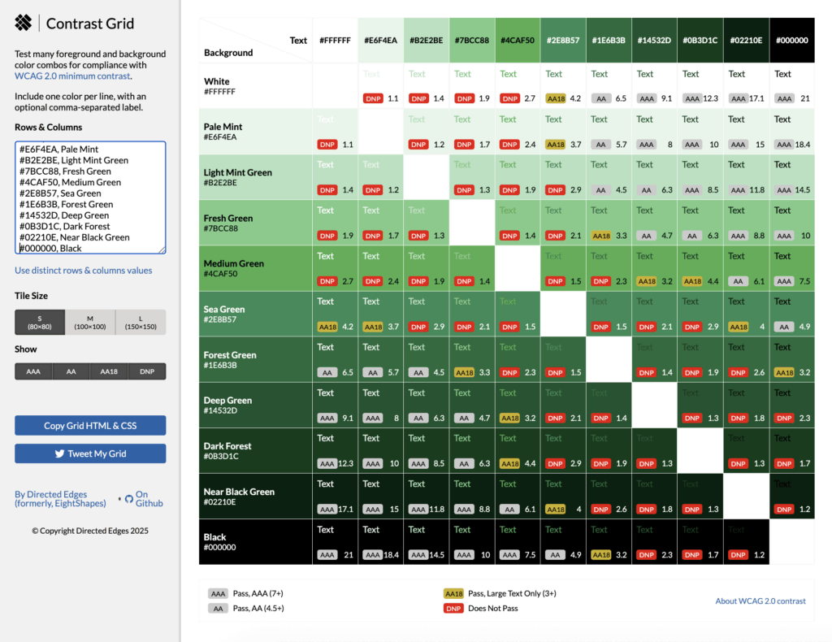This screenshot has width=832, height=642.
Task: Open the About WCAG 2.0 contrast link
Action: 760,600
